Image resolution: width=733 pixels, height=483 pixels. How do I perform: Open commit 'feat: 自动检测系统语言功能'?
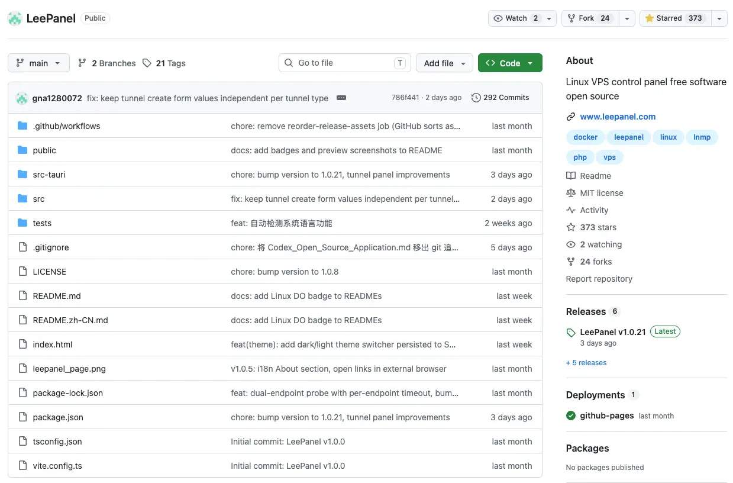click(x=282, y=223)
